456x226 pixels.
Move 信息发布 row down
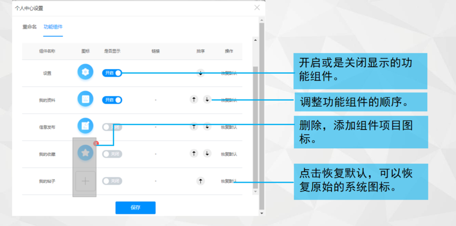point(207,126)
